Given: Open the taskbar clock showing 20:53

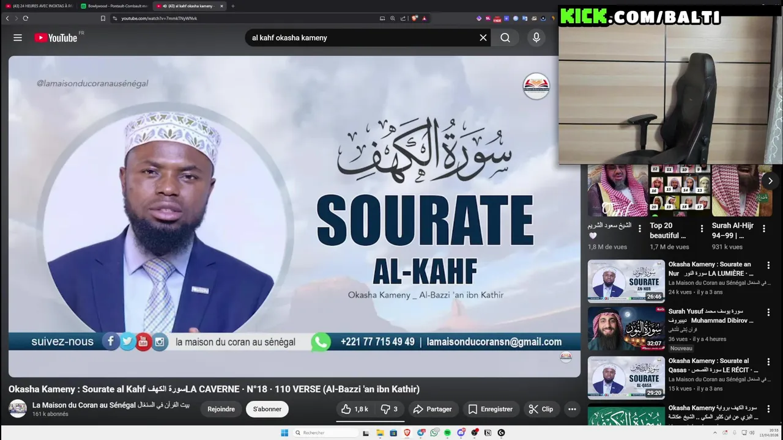Looking at the screenshot, I should [769, 433].
